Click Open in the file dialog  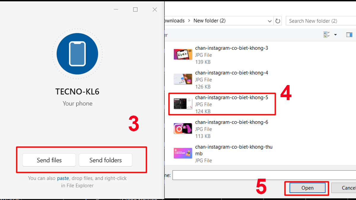click(x=307, y=188)
